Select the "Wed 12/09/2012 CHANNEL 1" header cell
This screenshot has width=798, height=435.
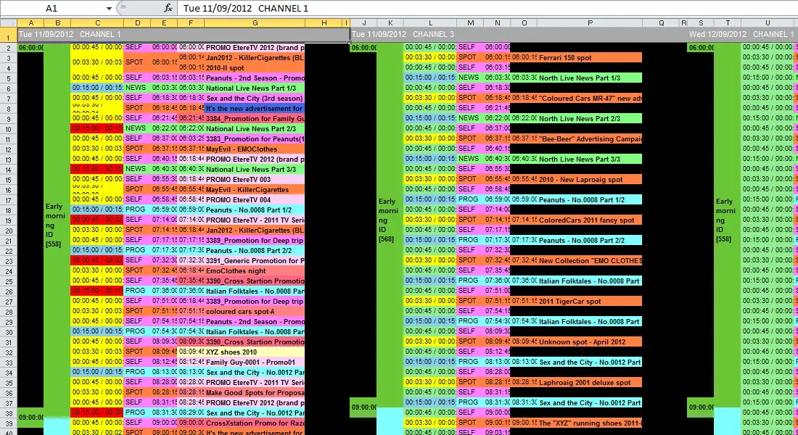point(741,35)
